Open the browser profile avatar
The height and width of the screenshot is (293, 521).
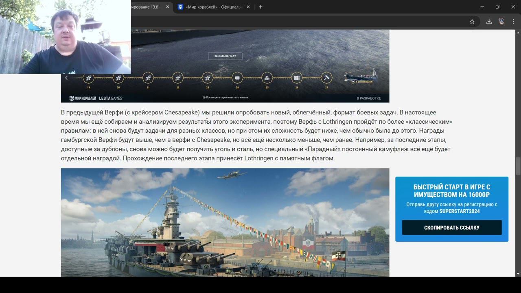(501, 22)
